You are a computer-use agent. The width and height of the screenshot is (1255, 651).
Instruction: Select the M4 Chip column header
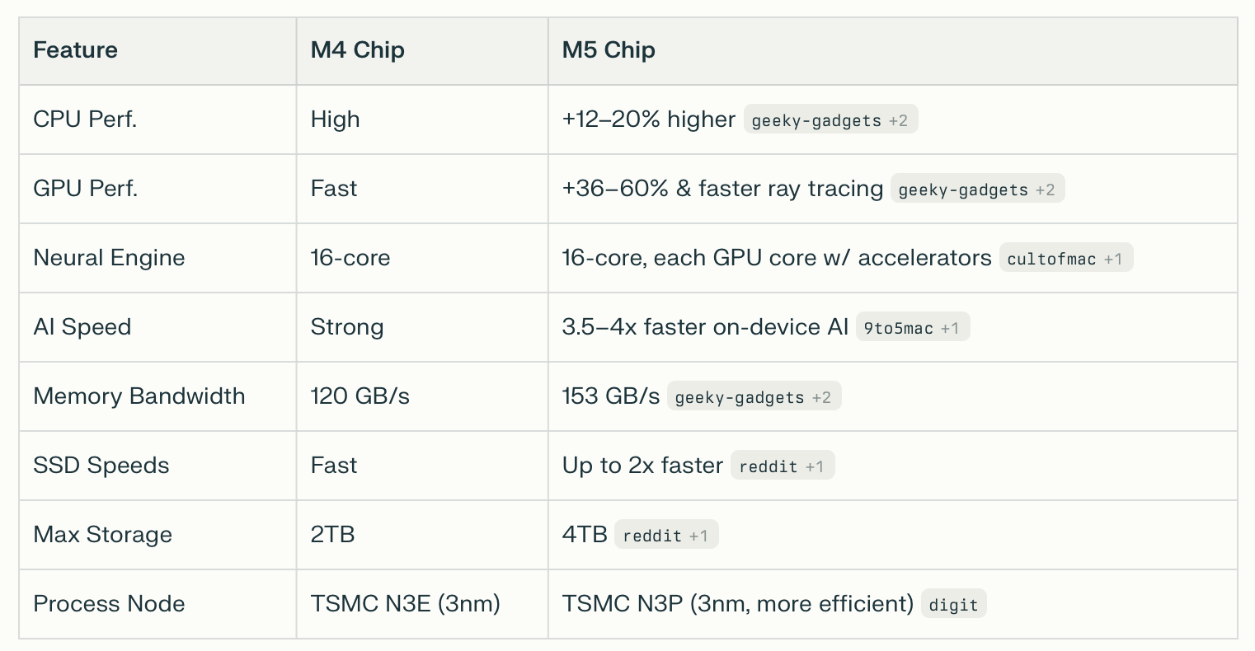coord(357,50)
